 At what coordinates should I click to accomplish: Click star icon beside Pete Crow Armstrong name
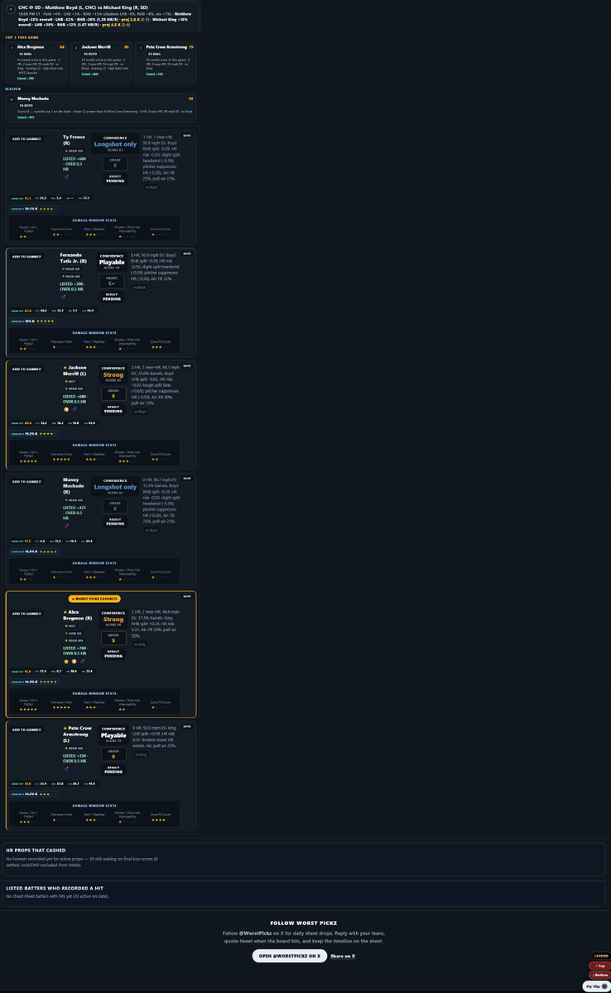coord(65,728)
